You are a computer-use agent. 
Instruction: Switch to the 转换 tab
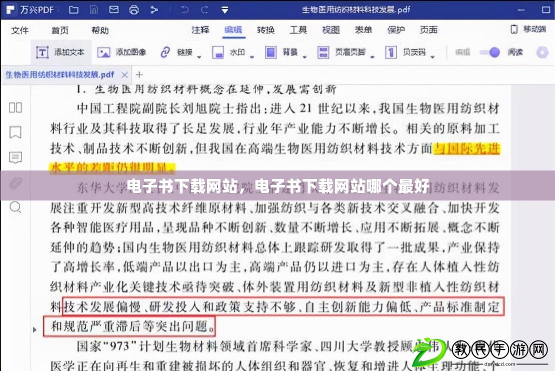(266, 29)
